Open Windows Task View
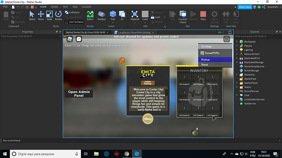The width and height of the screenshot is (282, 158). pos(86,154)
